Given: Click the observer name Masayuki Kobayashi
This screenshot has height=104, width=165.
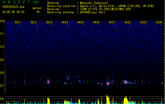Looking at the screenshot, I should coord(94,3).
